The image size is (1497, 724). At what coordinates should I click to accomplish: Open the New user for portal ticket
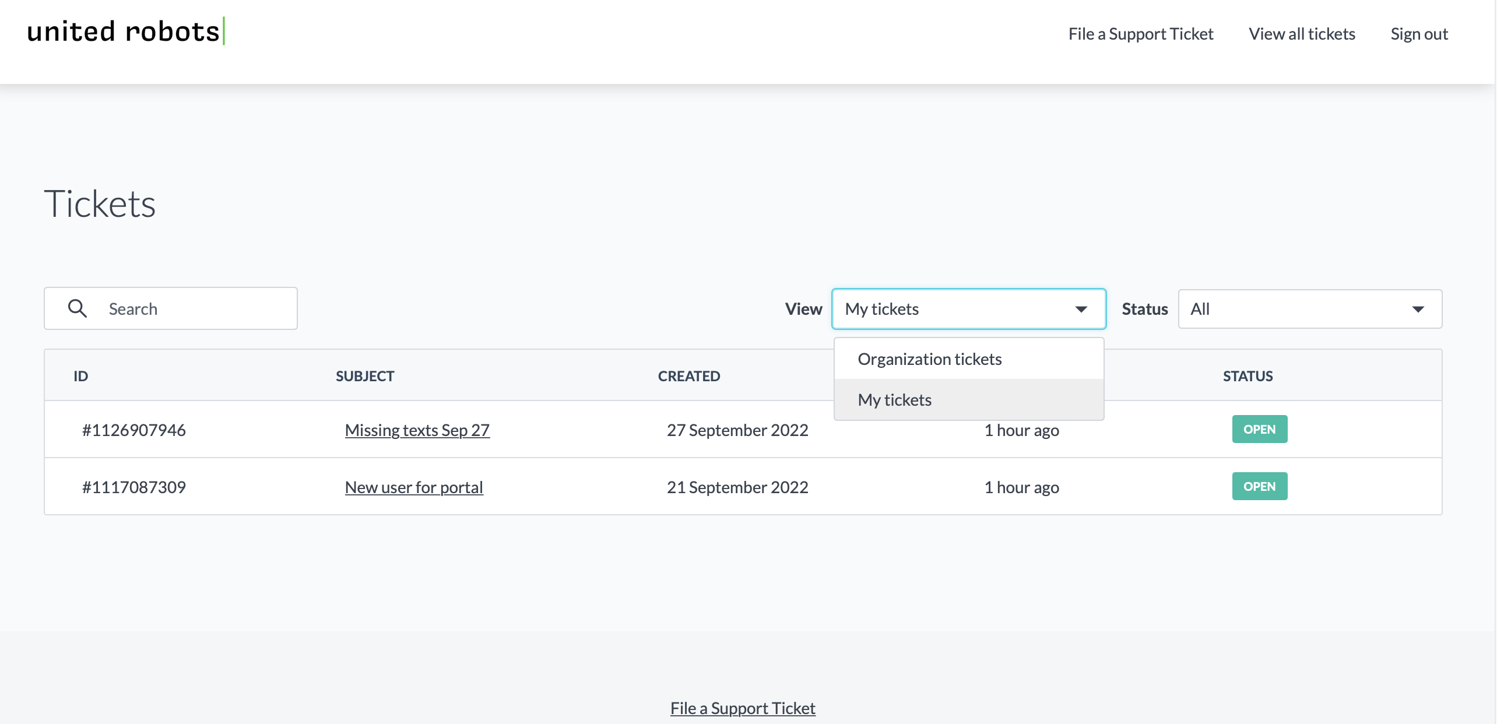click(414, 487)
